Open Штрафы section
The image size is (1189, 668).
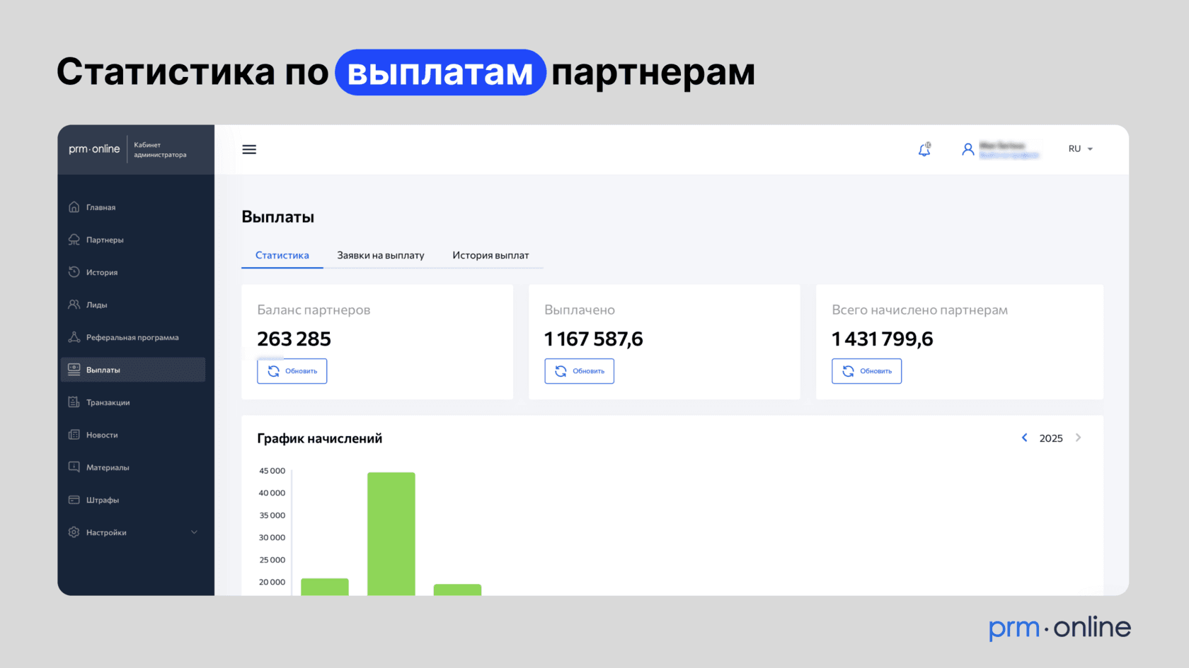click(103, 500)
